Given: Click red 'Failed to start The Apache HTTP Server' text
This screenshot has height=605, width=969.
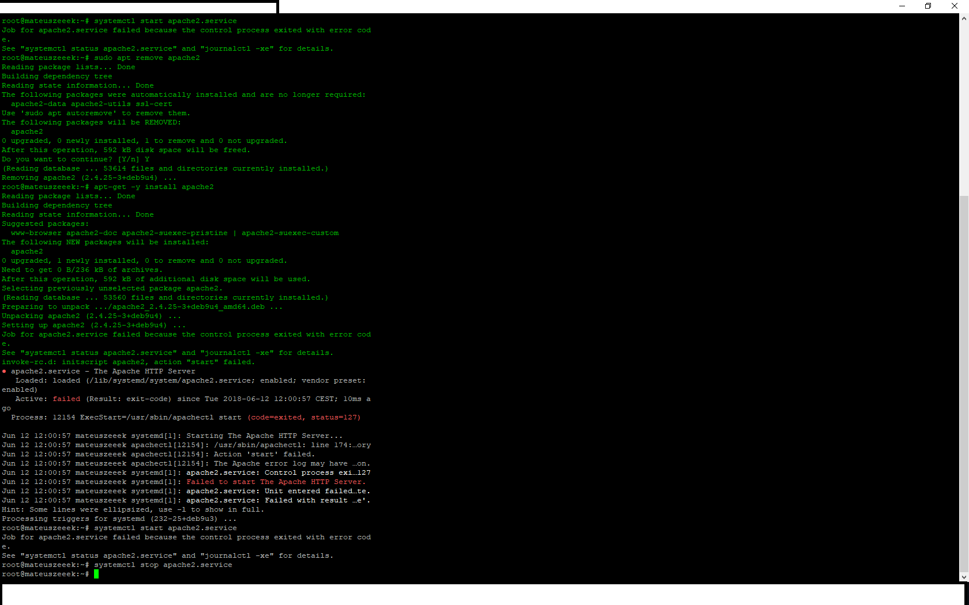Looking at the screenshot, I should coord(276,482).
